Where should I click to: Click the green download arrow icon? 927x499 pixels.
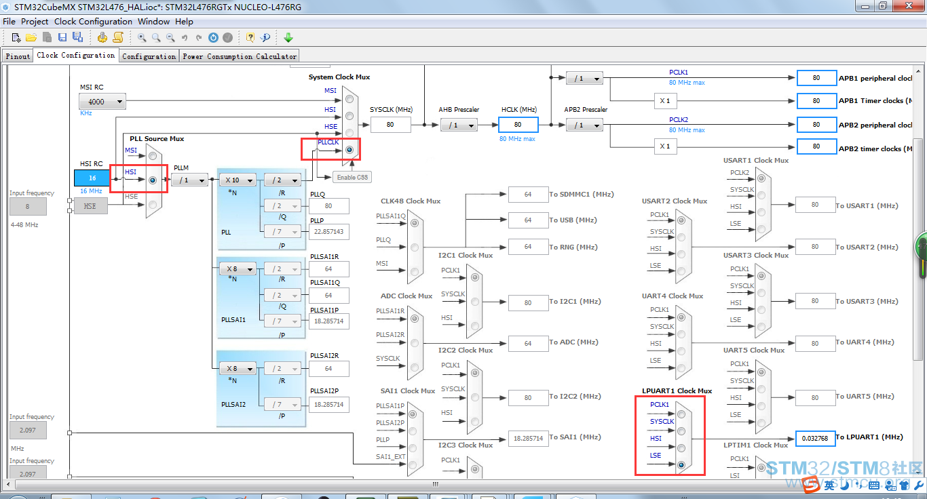tap(288, 38)
